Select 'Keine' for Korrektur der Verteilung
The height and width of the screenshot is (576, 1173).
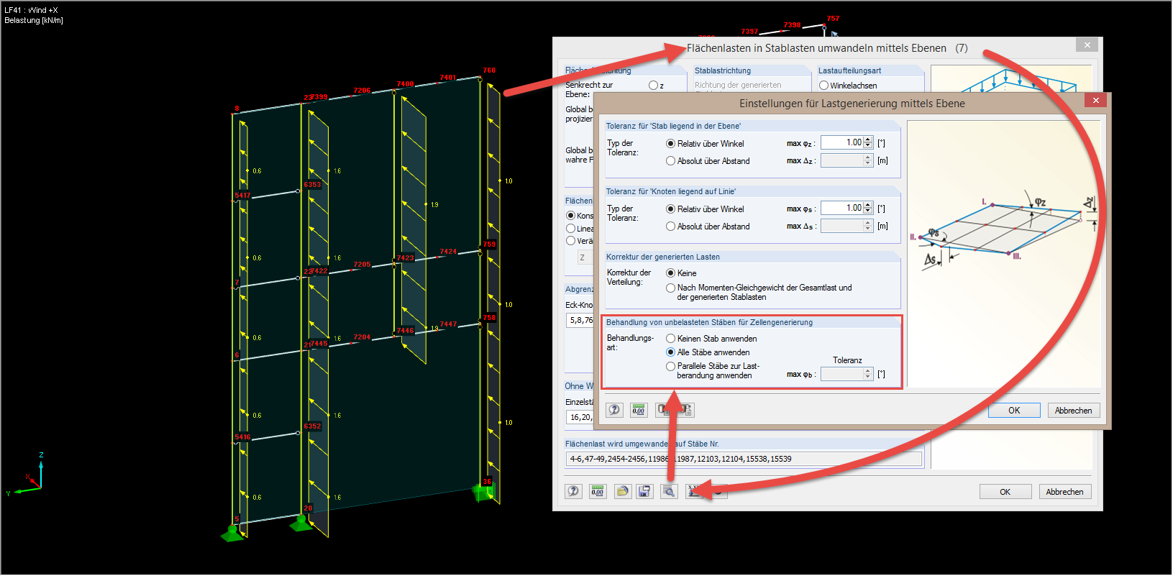(670, 273)
